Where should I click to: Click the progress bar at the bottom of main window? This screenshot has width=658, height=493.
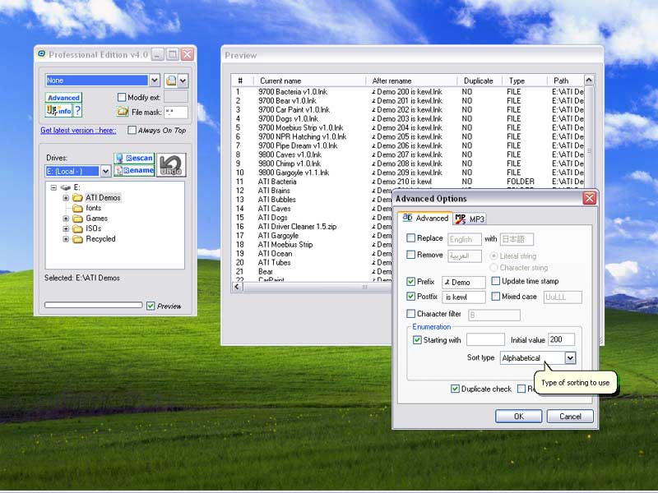tap(93, 305)
